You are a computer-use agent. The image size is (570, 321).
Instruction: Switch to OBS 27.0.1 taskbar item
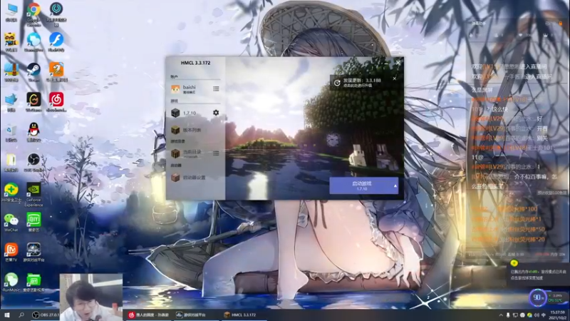(45, 315)
